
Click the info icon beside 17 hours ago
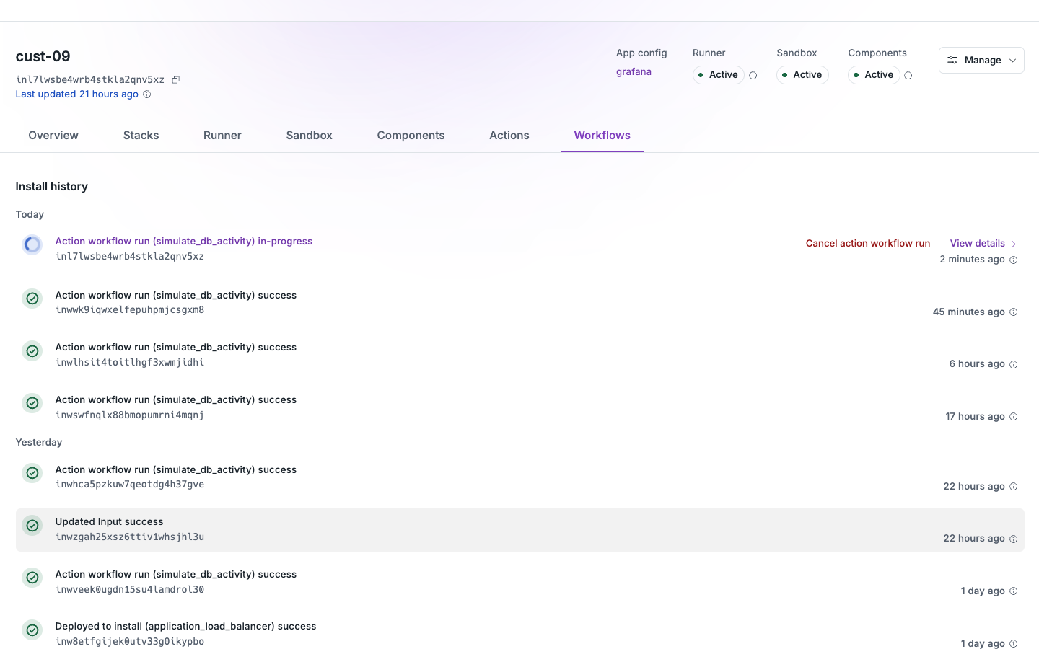(x=1013, y=416)
